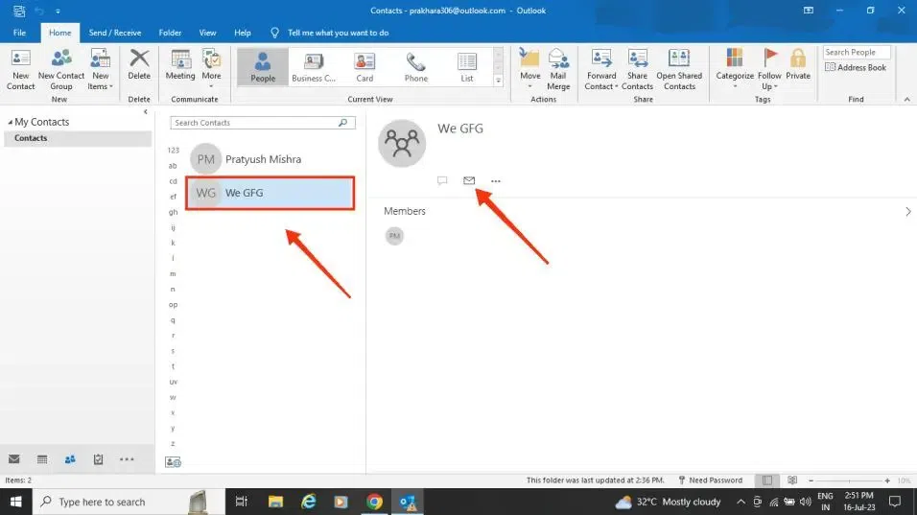Viewport: 917px width, 515px height.
Task: Open the Folder tab
Action: [x=170, y=33]
